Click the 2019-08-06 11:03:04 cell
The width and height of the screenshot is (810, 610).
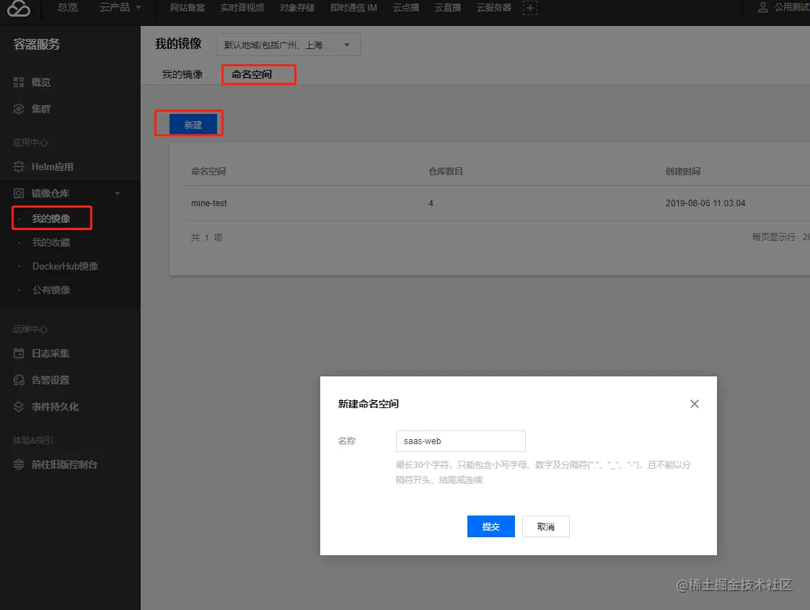click(705, 203)
